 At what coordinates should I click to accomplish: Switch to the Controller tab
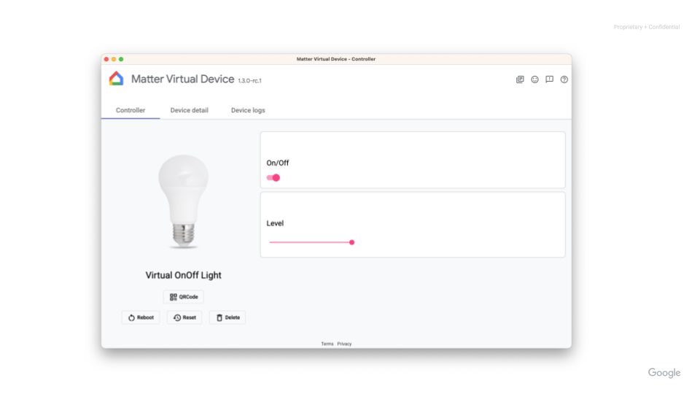click(x=131, y=110)
